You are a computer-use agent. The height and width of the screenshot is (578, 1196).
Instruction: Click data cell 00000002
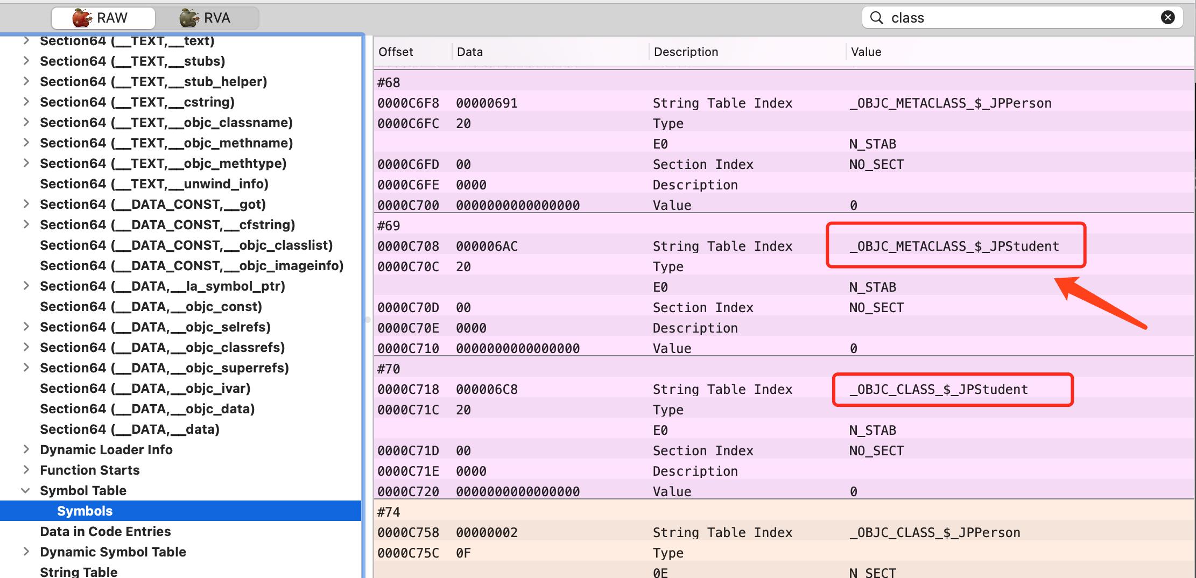pos(487,532)
